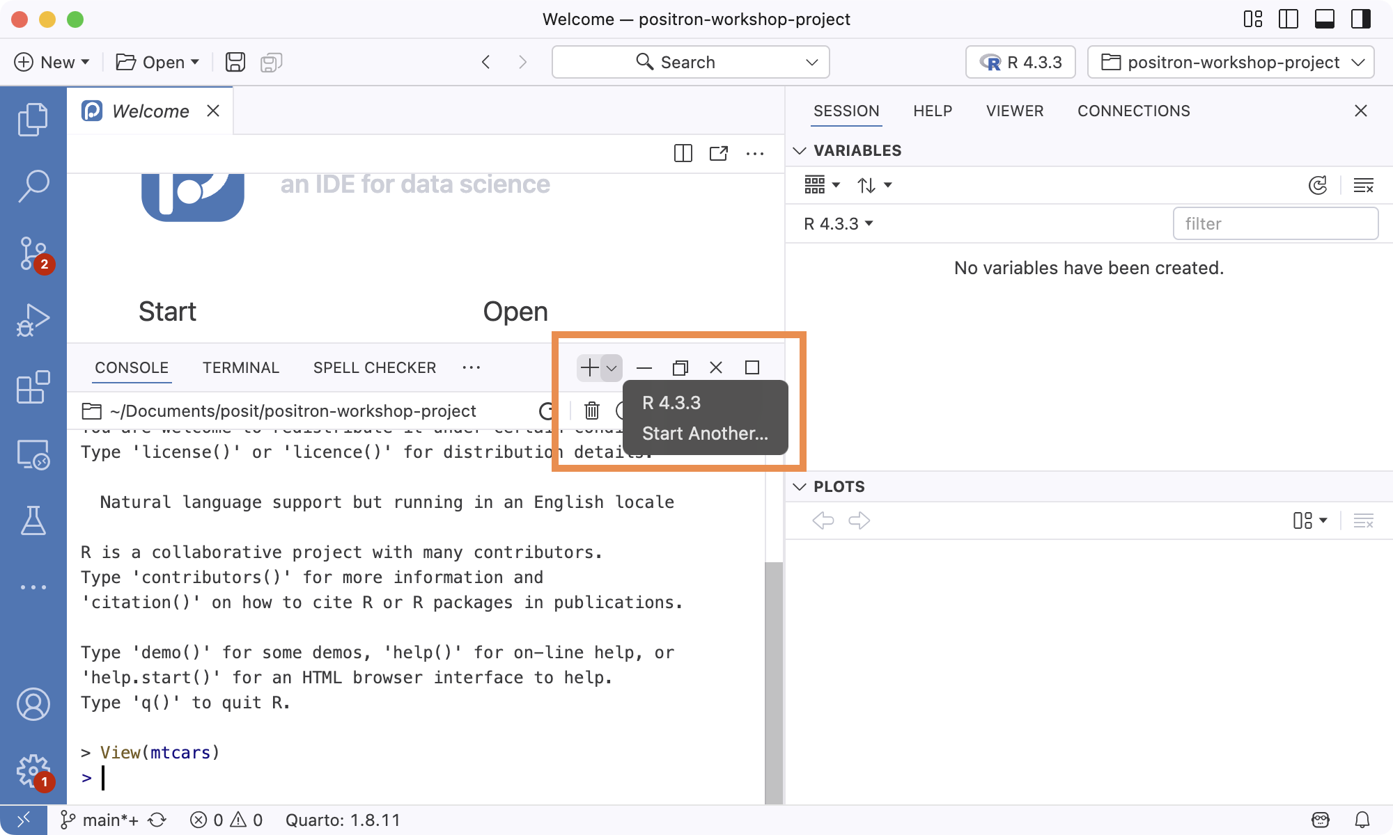
Task: Refresh the Variables pane
Action: pyautogui.click(x=1318, y=185)
